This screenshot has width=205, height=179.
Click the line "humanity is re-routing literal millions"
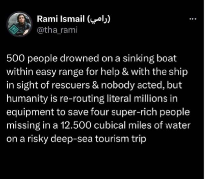pyautogui.click(x=92, y=99)
